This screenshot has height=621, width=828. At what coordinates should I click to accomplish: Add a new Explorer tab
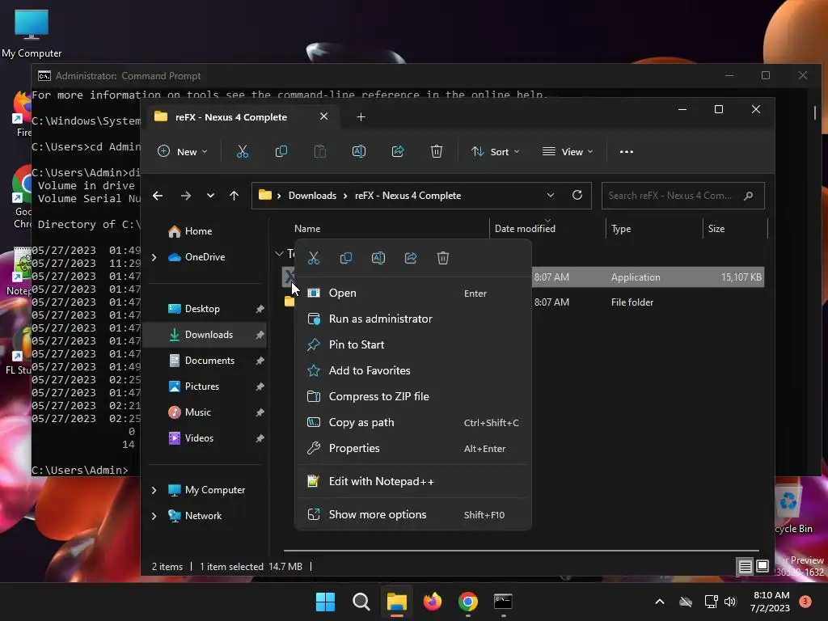361,117
